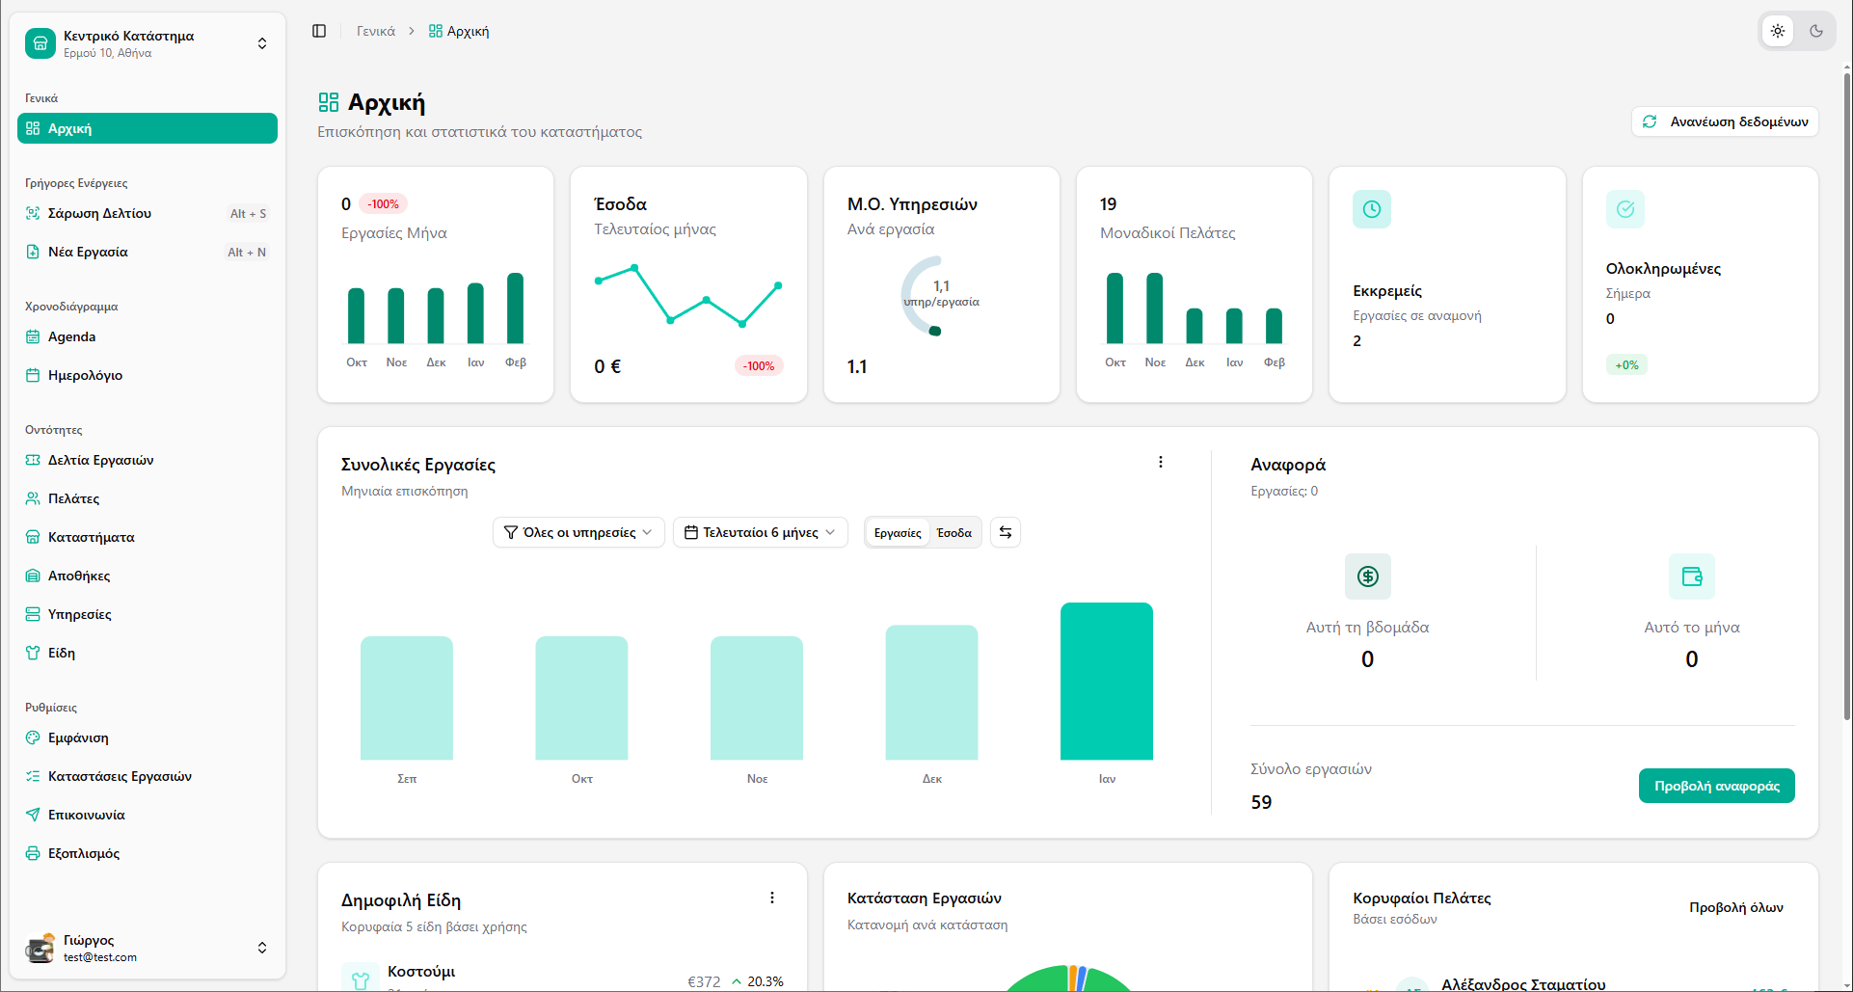Select Νέα Εργασία quick action
1853x992 pixels.
(x=148, y=252)
